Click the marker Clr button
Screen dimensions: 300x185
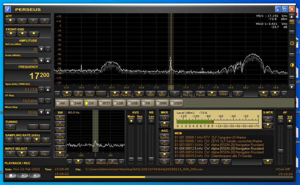(164, 118)
